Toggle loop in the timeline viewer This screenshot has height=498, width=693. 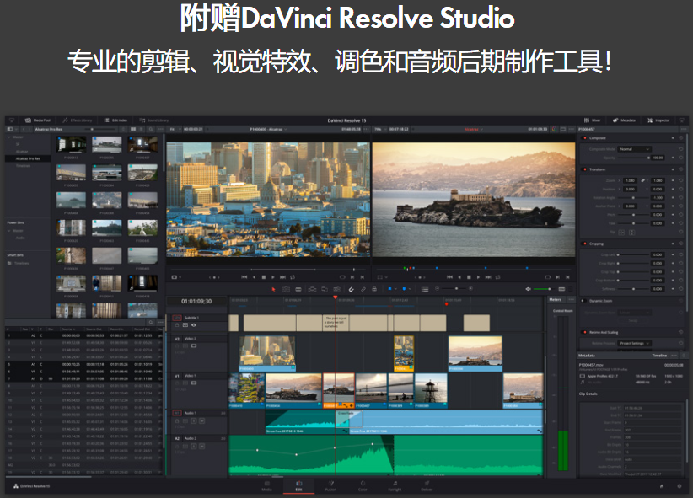point(498,277)
